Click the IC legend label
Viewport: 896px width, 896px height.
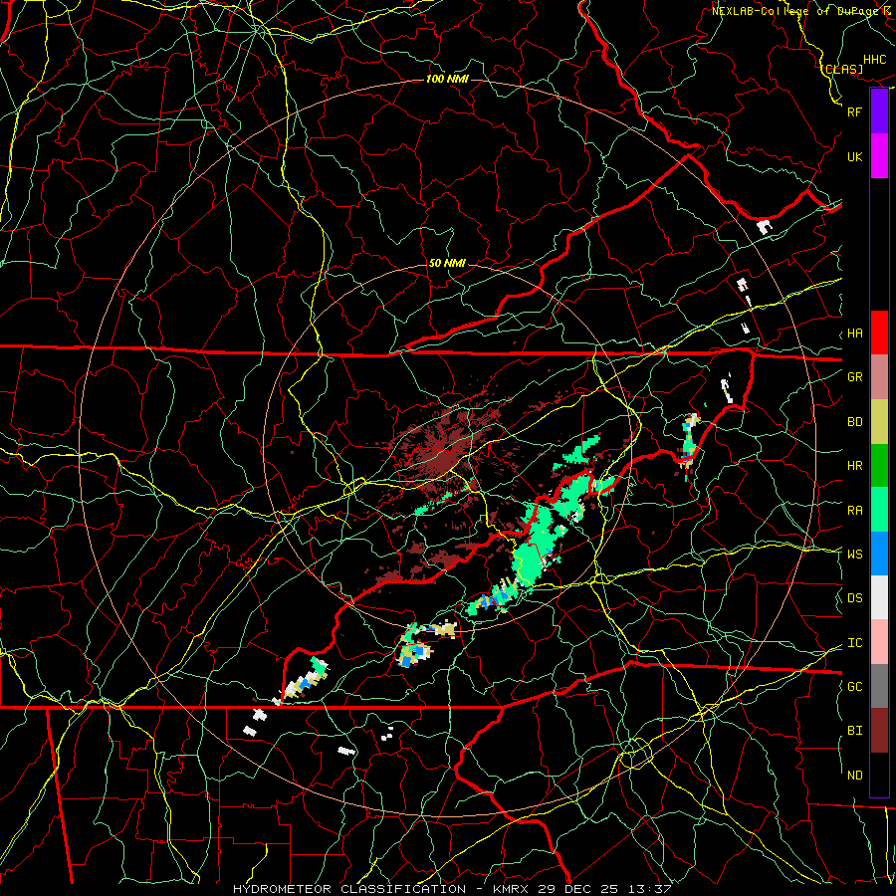coord(854,643)
